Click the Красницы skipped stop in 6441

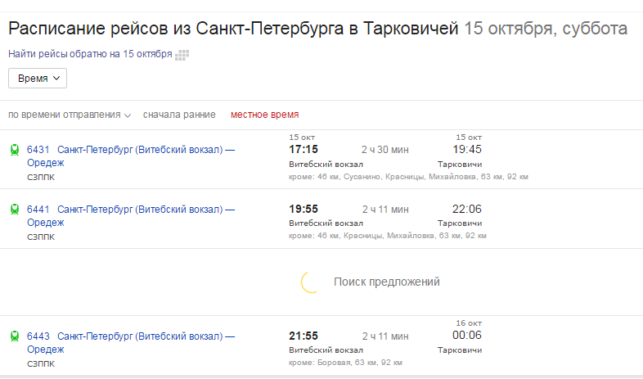click(x=364, y=236)
